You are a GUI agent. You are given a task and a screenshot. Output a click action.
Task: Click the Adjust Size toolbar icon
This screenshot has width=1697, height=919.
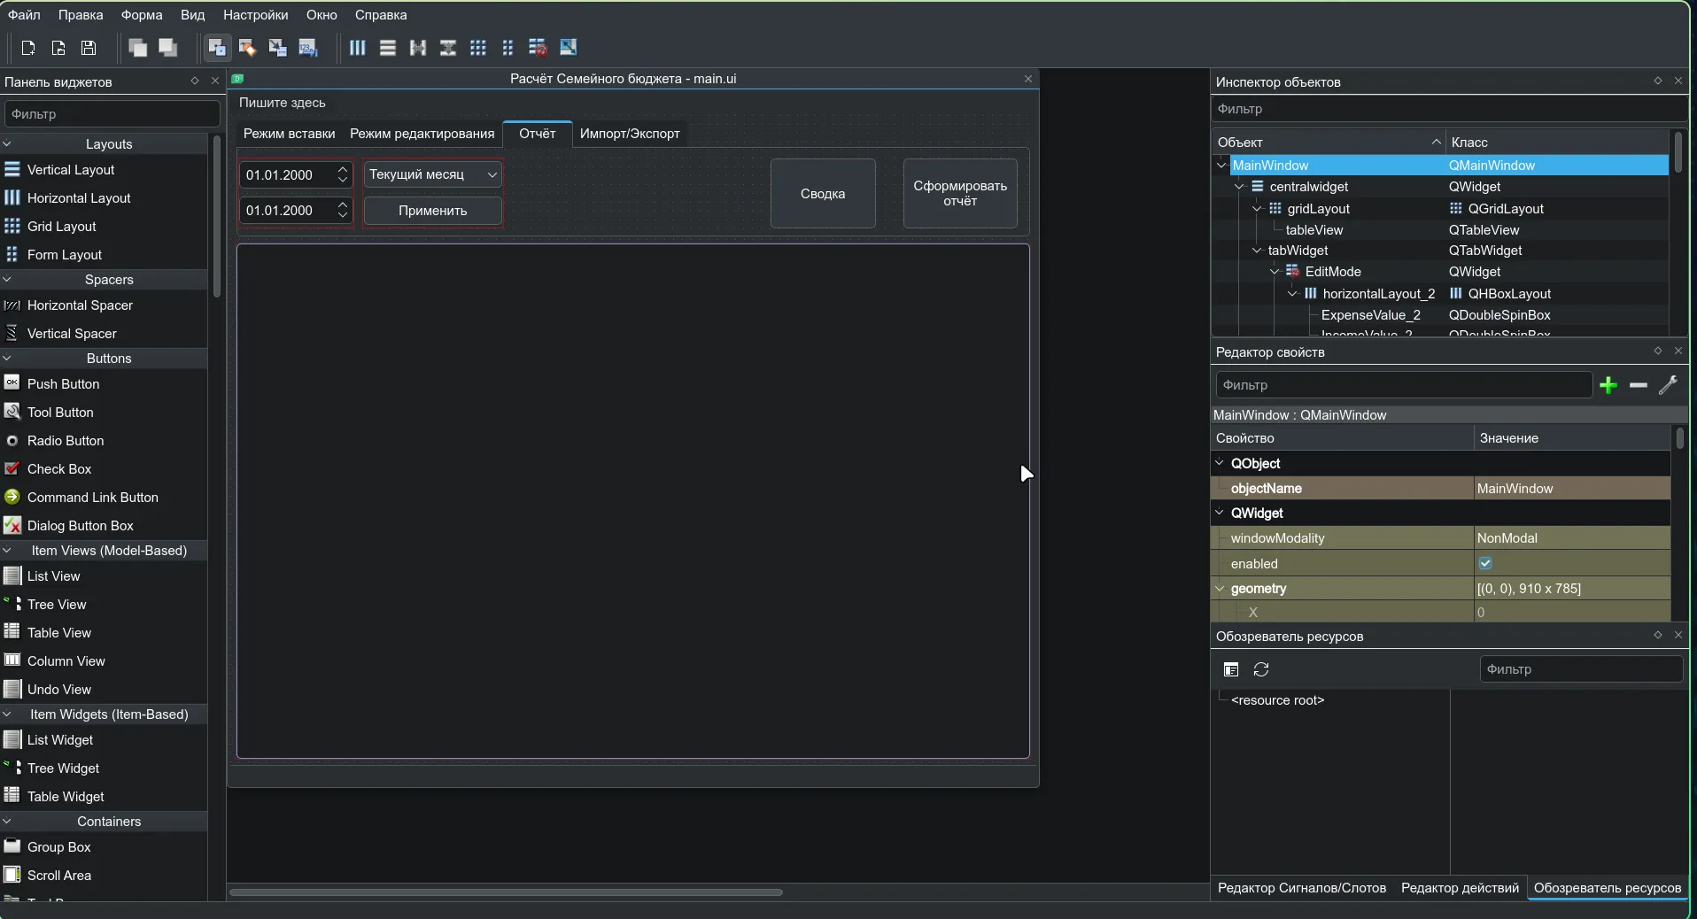click(569, 48)
